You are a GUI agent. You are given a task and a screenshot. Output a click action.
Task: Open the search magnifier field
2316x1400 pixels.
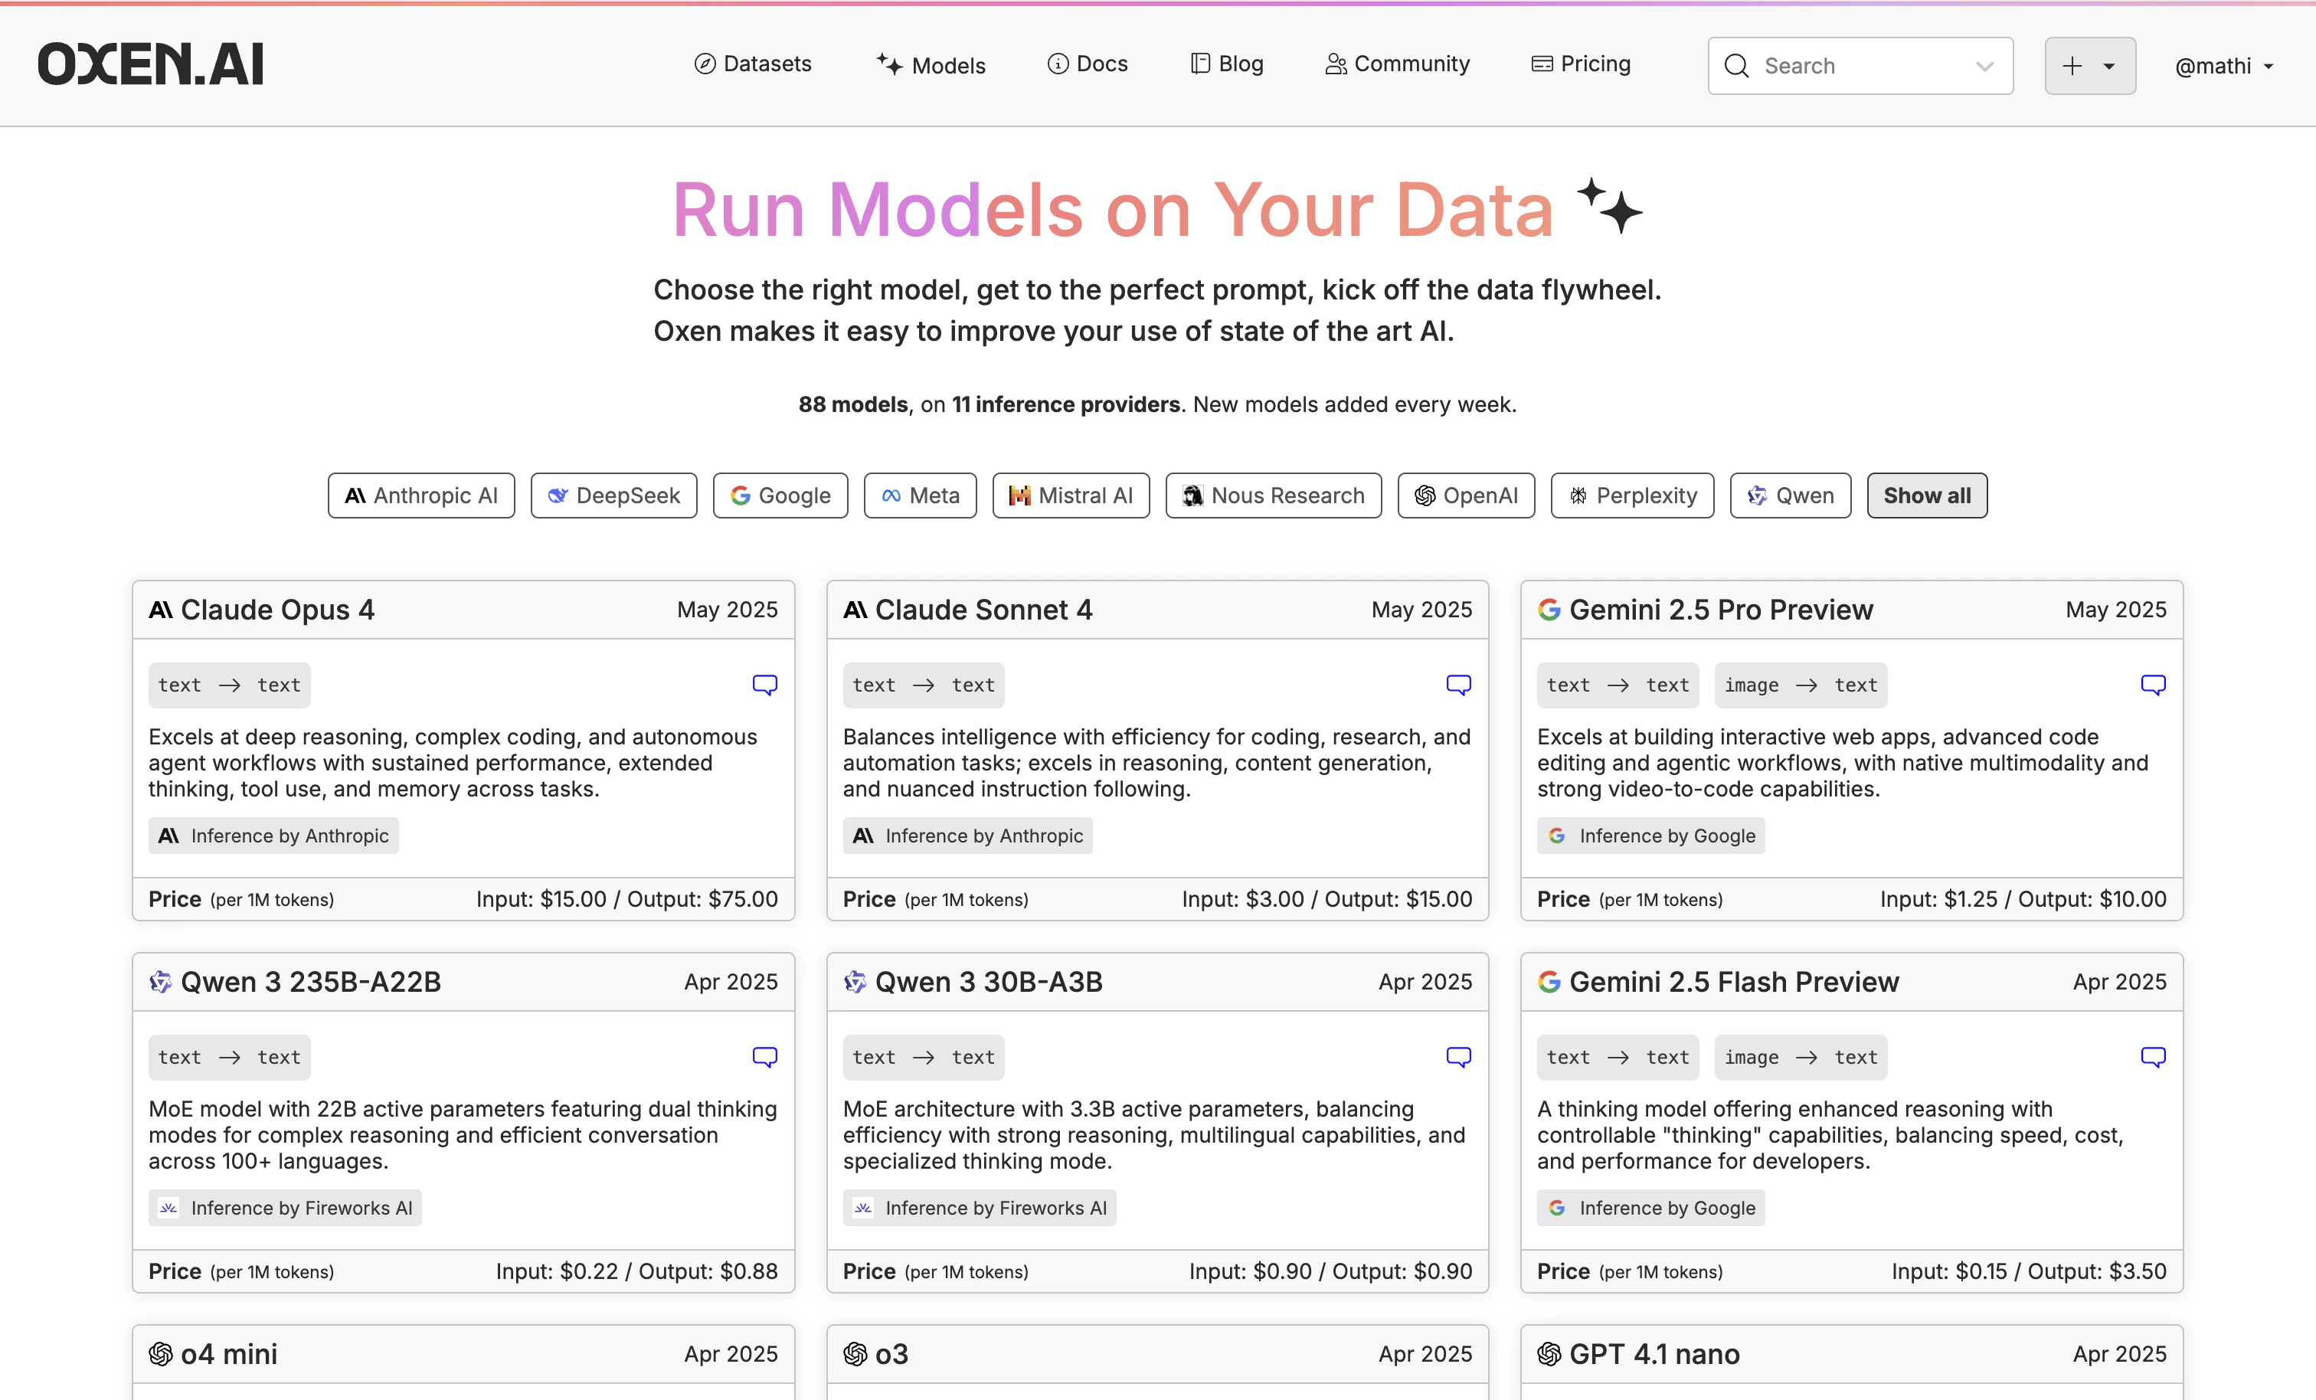click(1737, 65)
